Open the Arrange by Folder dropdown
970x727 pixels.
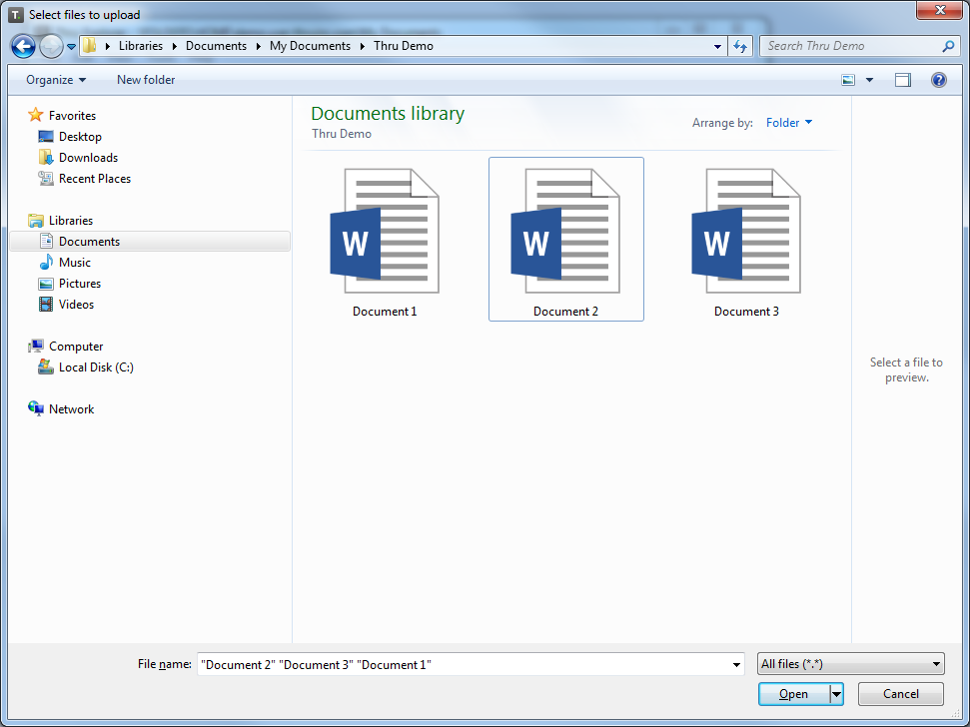coord(789,123)
